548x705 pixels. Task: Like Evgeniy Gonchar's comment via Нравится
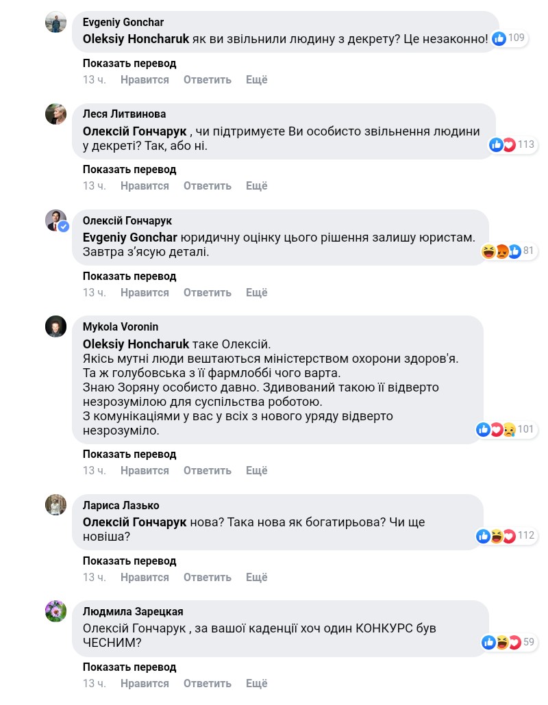click(145, 79)
